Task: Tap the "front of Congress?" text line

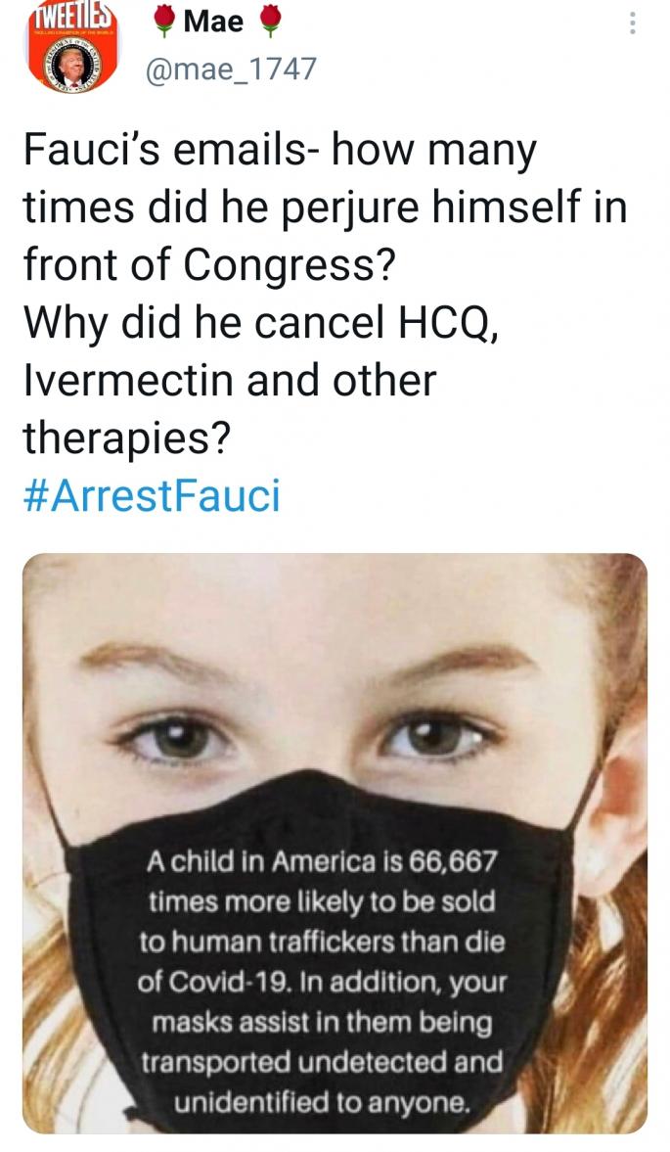Action: [x=209, y=265]
